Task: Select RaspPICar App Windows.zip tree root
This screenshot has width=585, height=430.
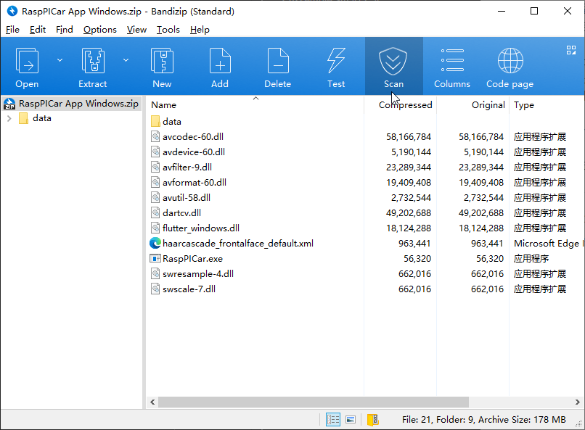Action: pyautogui.click(x=72, y=104)
